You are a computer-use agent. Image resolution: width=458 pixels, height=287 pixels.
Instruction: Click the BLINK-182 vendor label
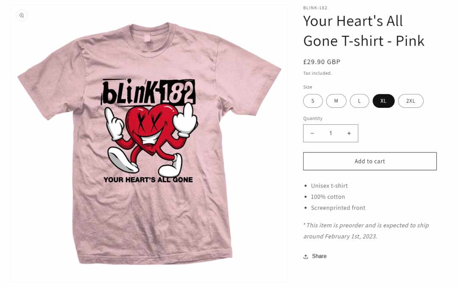pyautogui.click(x=315, y=8)
